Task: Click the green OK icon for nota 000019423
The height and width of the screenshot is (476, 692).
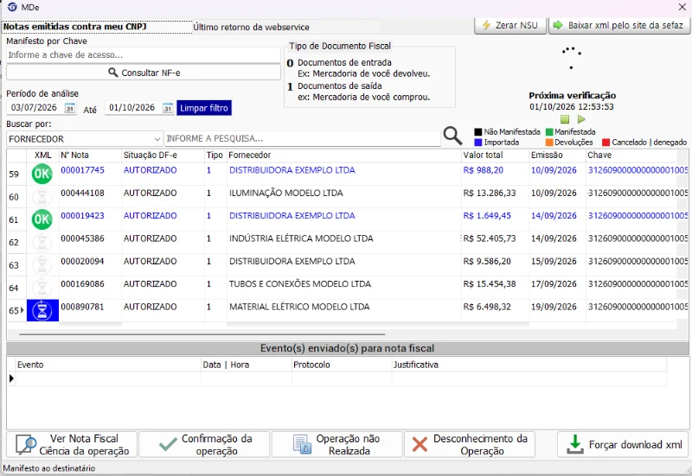Action: point(42,219)
